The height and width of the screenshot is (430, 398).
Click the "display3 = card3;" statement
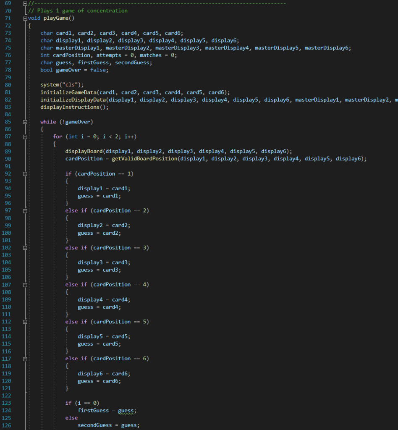[104, 262]
